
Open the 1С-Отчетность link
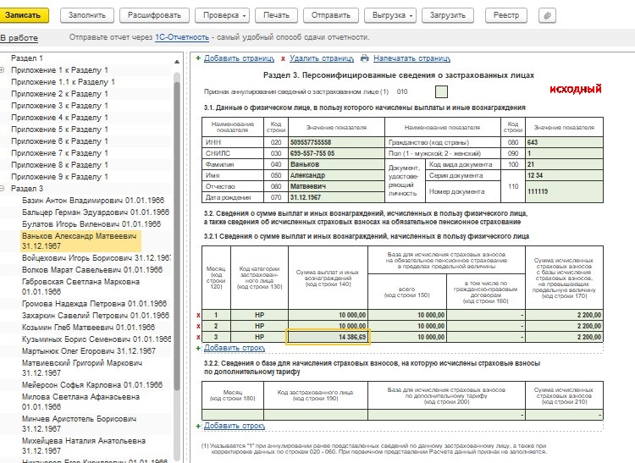[182, 37]
